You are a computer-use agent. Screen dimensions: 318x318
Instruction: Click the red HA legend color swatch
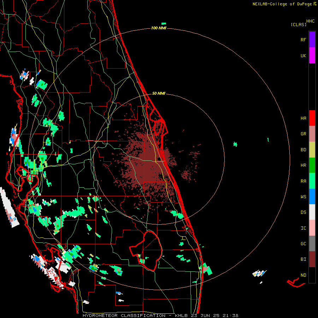[312, 118]
